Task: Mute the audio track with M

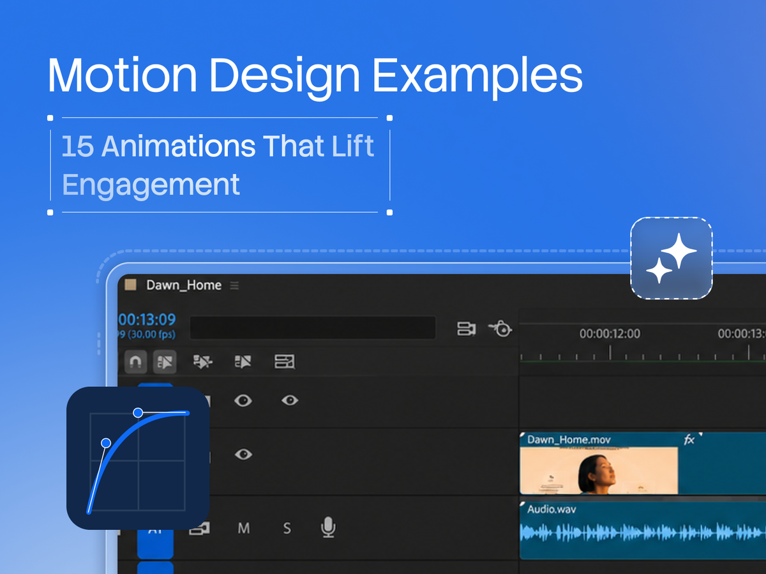Action: tap(243, 528)
